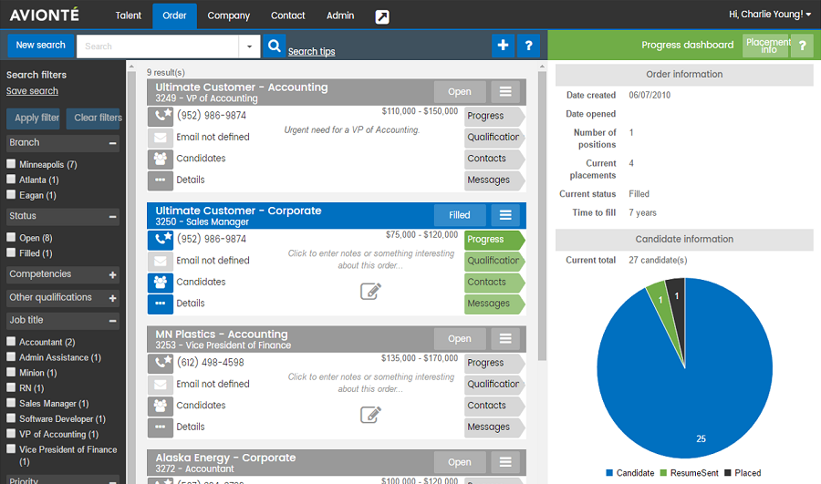The image size is (821, 484).
Task: Open hamburger menu for MN Plastics - Accounting
Action: [505, 338]
